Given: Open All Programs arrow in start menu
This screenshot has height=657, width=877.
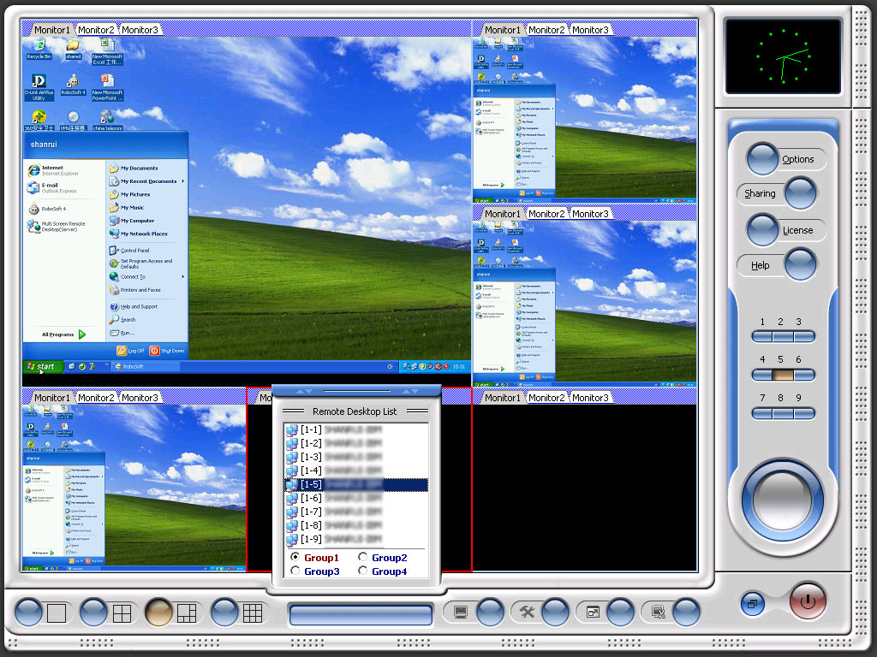Looking at the screenshot, I should (x=82, y=334).
